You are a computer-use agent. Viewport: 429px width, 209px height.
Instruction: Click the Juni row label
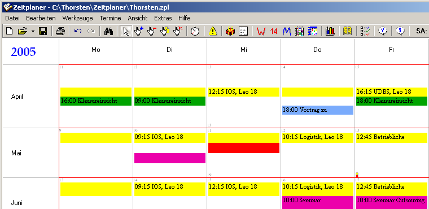tap(17, 203)
